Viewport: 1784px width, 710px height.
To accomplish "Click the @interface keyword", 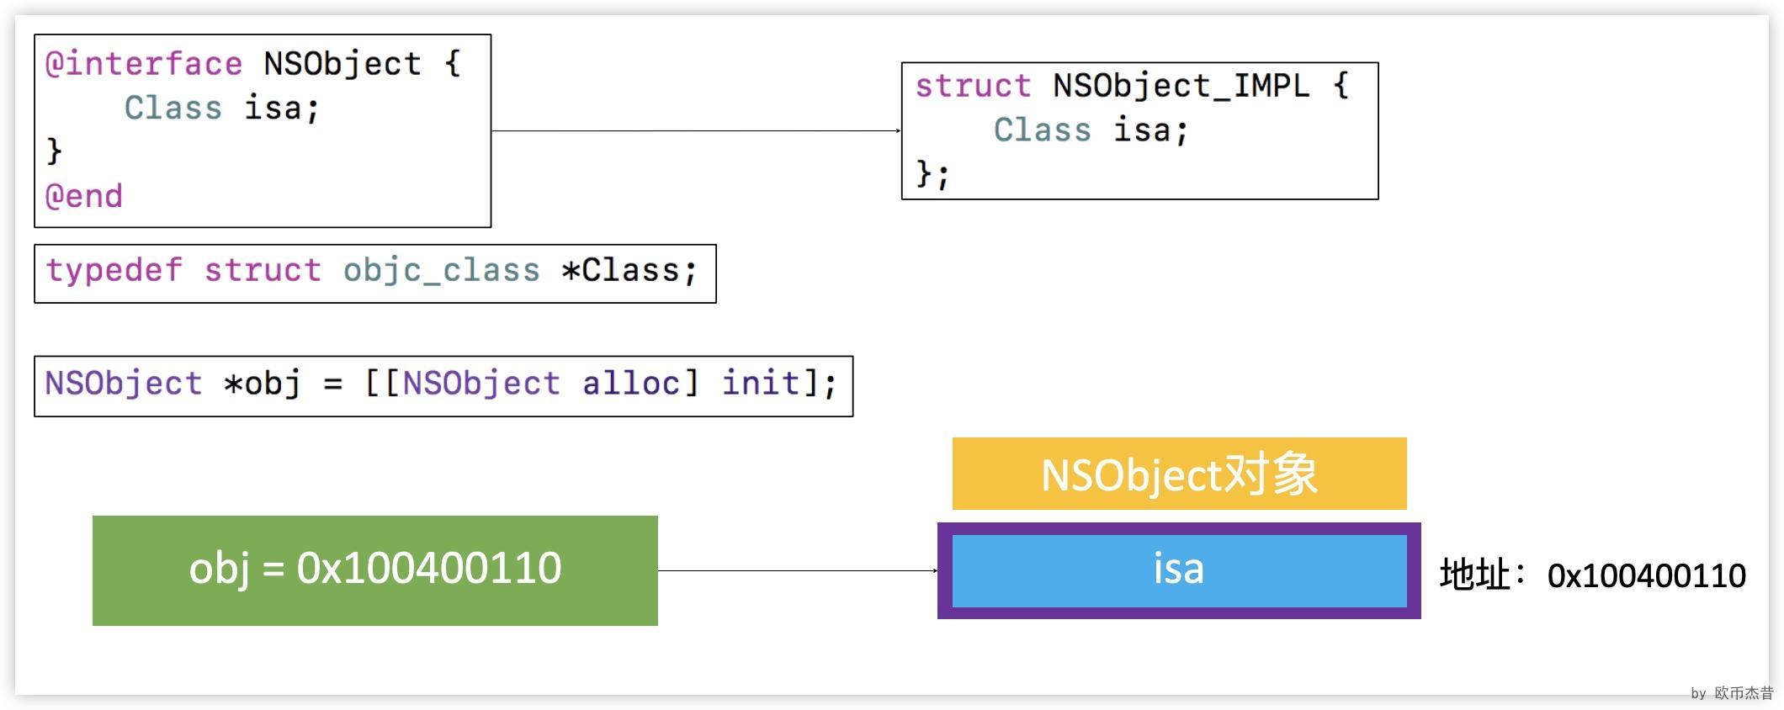I will 143,64.
